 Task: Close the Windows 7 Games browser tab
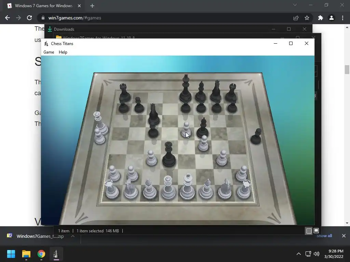[79, 6]
